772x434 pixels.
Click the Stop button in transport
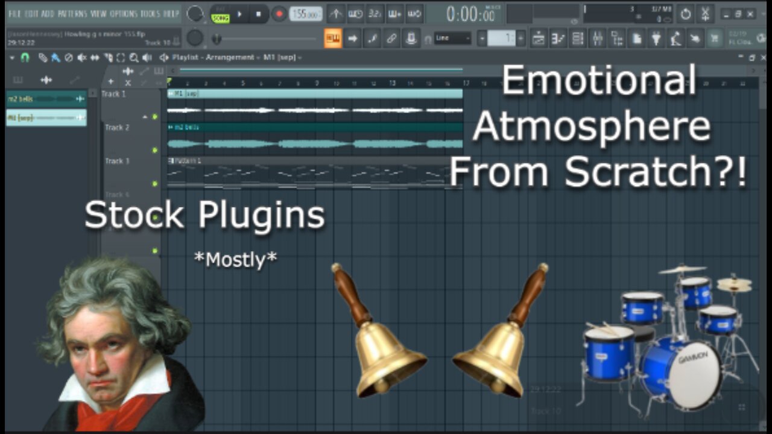(259, 13)
